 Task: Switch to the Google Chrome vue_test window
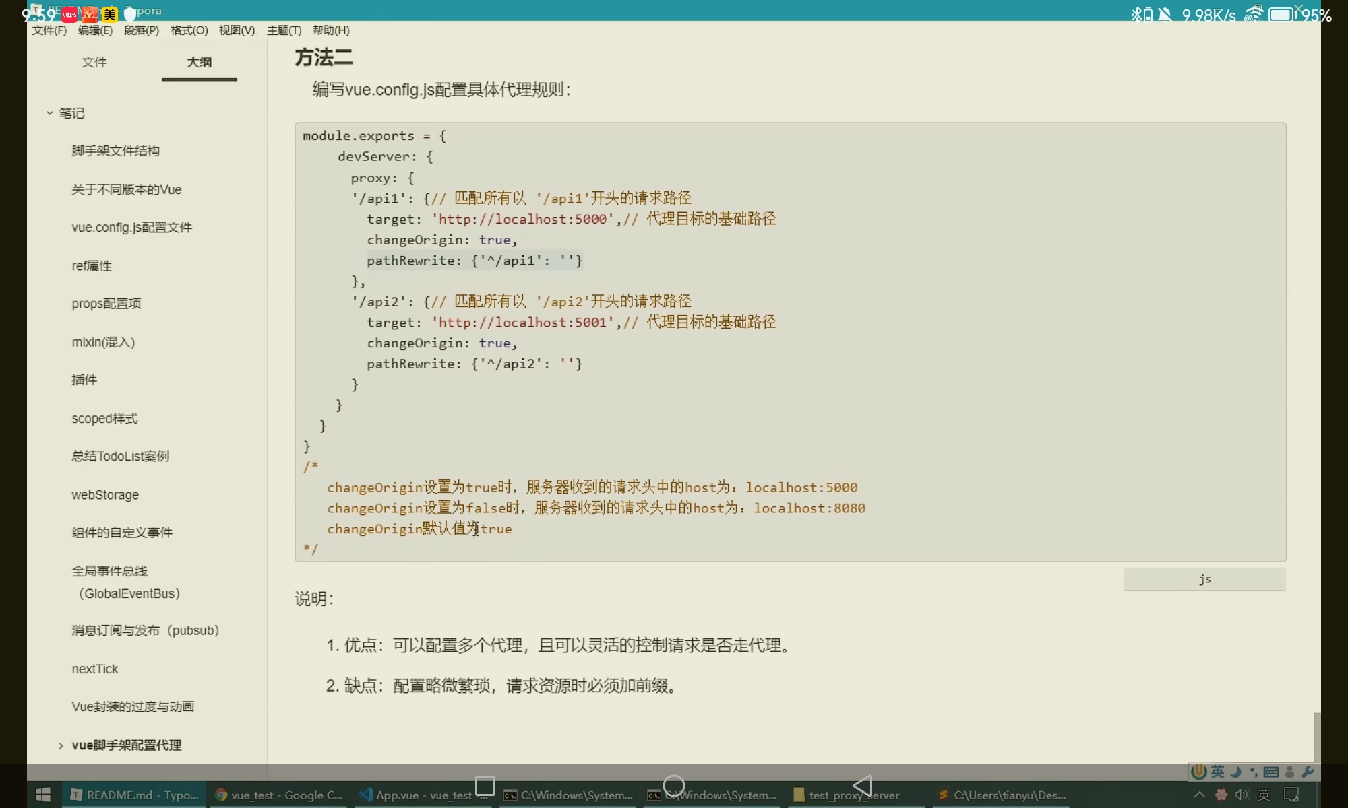278,795
